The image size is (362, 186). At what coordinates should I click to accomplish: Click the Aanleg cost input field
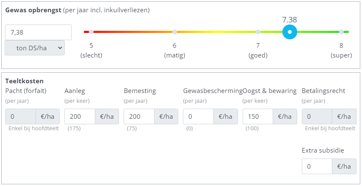coord(80,116)
